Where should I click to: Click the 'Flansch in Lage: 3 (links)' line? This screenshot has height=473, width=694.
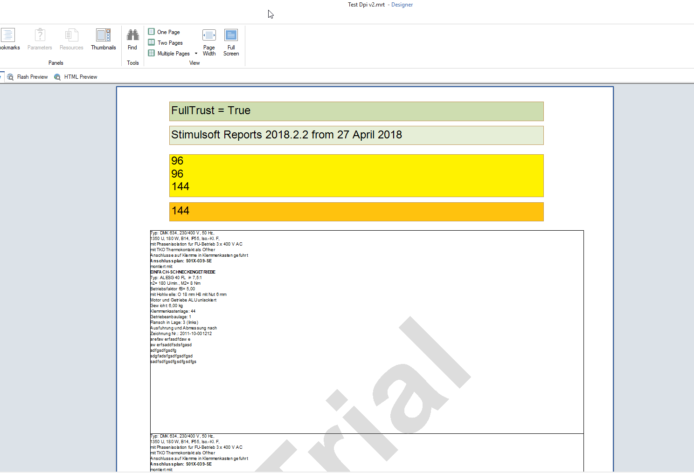174,322
